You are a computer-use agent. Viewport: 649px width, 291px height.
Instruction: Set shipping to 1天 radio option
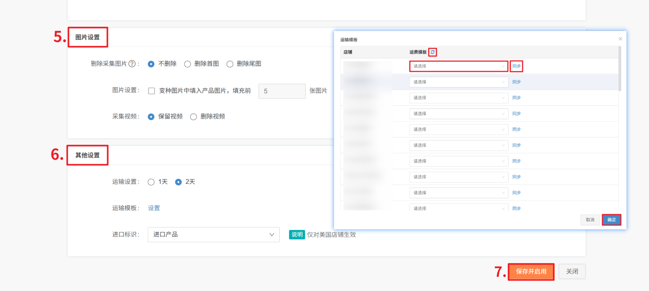[x=151, y=182]
